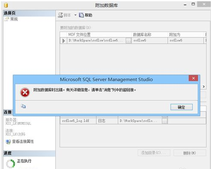This screenshot has width=211, height=169.
Task: Click the ccflow5 cell under 数据库名称
Action: pos(150,41)
